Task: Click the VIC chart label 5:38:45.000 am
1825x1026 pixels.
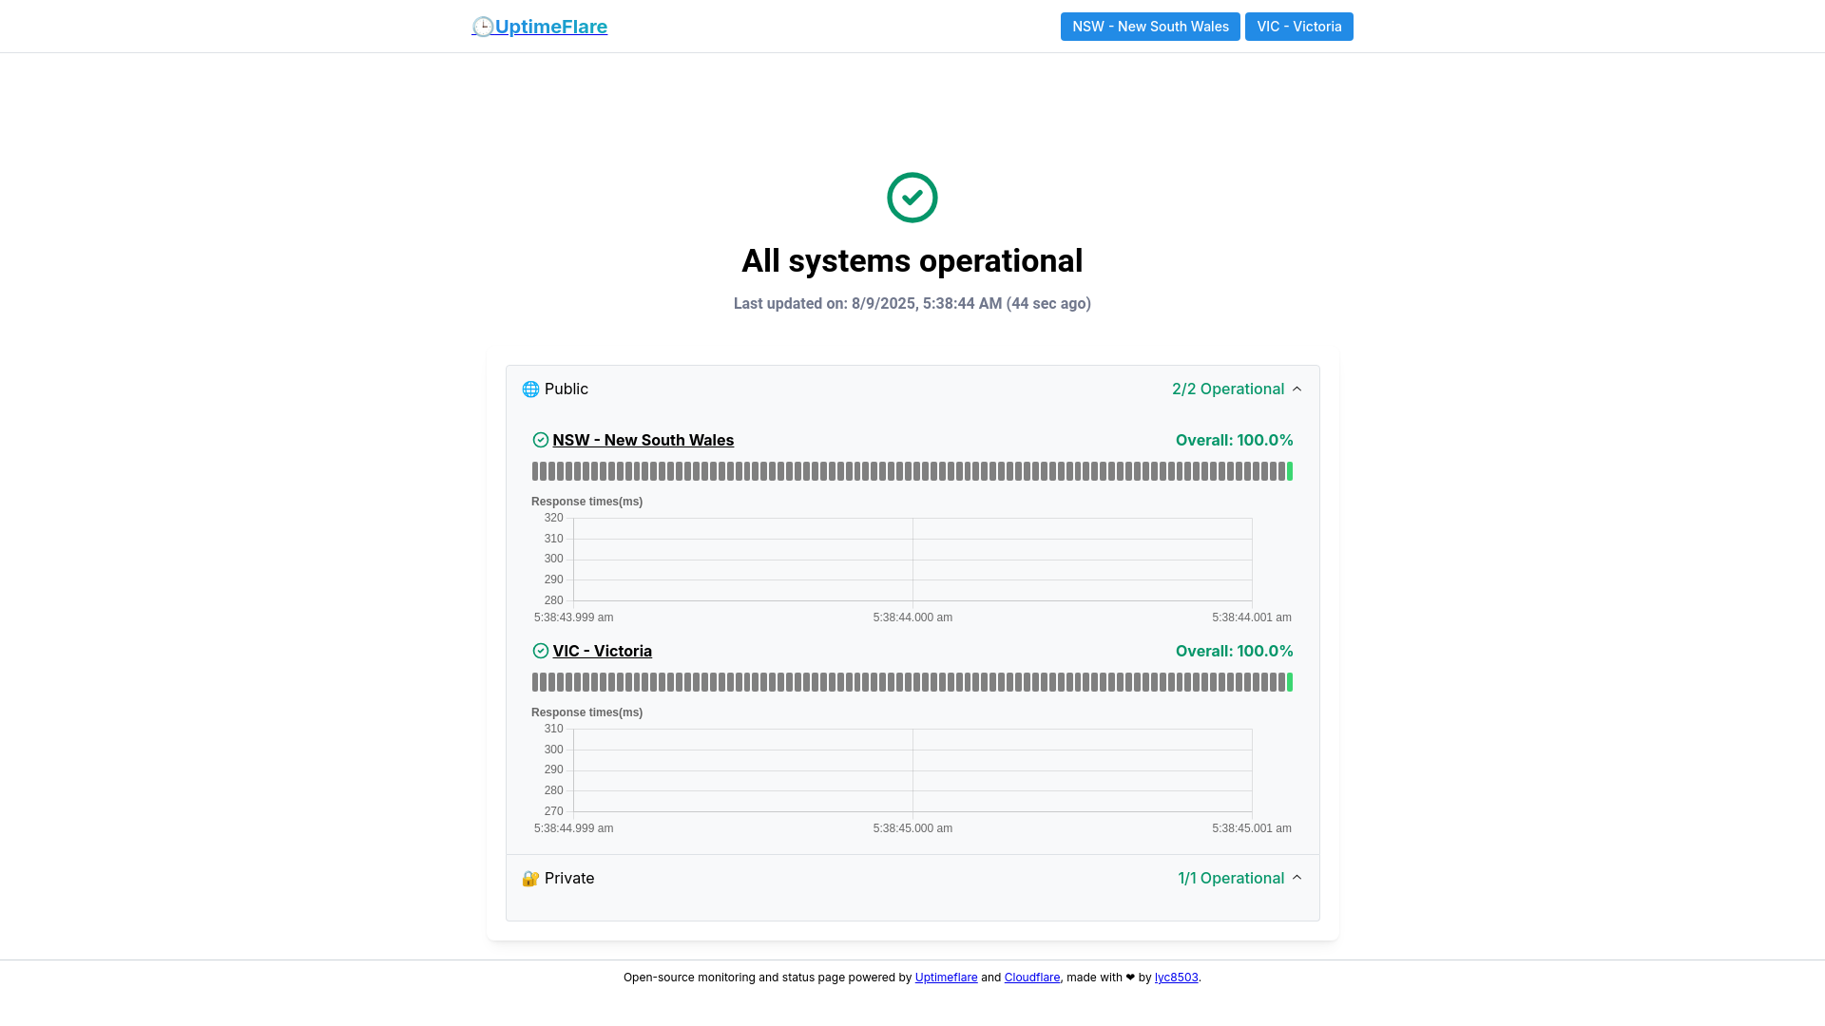Action: click(912, 828)
